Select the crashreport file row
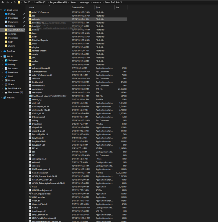The image size is (218, 222). [78, 92]
